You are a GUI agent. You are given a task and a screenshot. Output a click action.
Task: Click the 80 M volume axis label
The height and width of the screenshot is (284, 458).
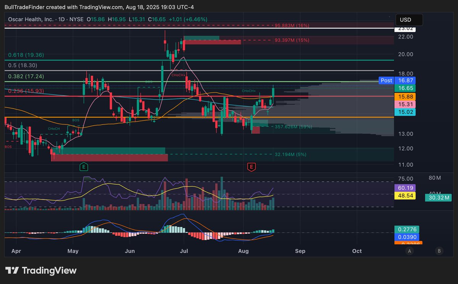pyautogui.click(x=435, y=178)
